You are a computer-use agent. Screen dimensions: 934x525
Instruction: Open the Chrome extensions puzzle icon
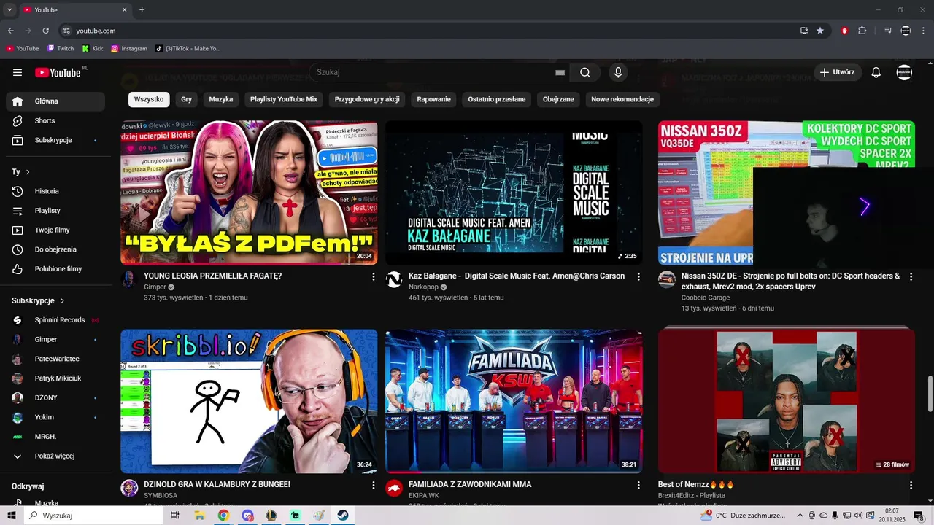862,31
